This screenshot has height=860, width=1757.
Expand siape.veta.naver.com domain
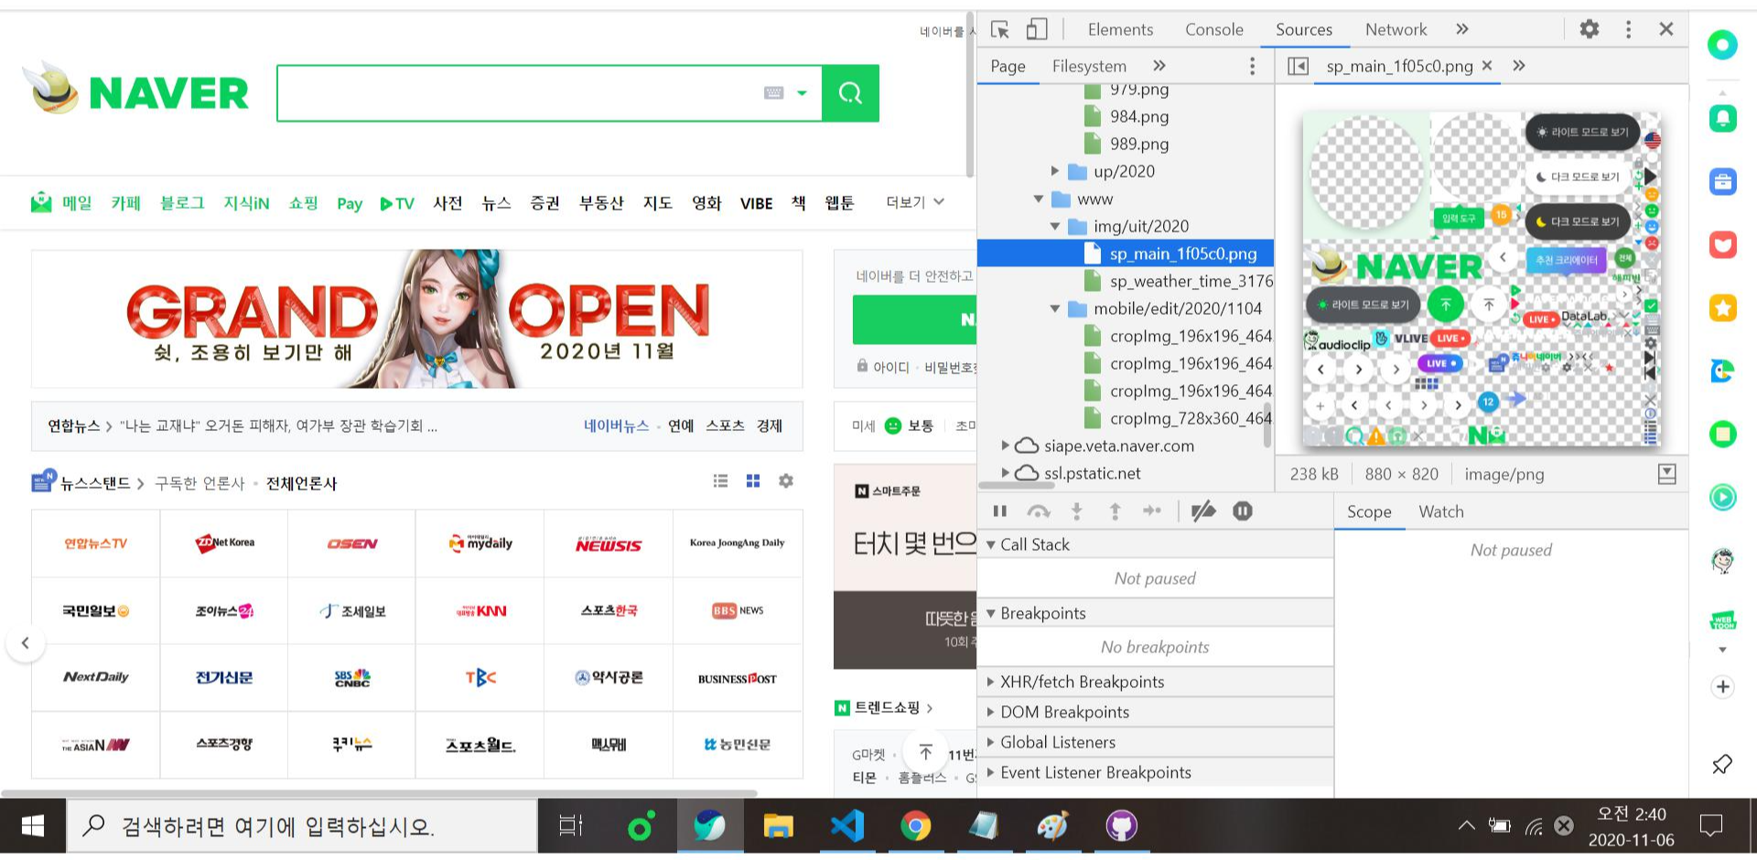point(1005,446)
